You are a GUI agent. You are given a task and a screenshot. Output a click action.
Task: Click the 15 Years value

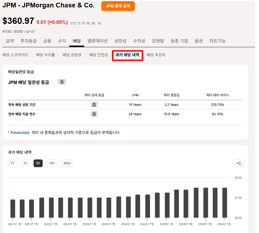click(135, 105)
